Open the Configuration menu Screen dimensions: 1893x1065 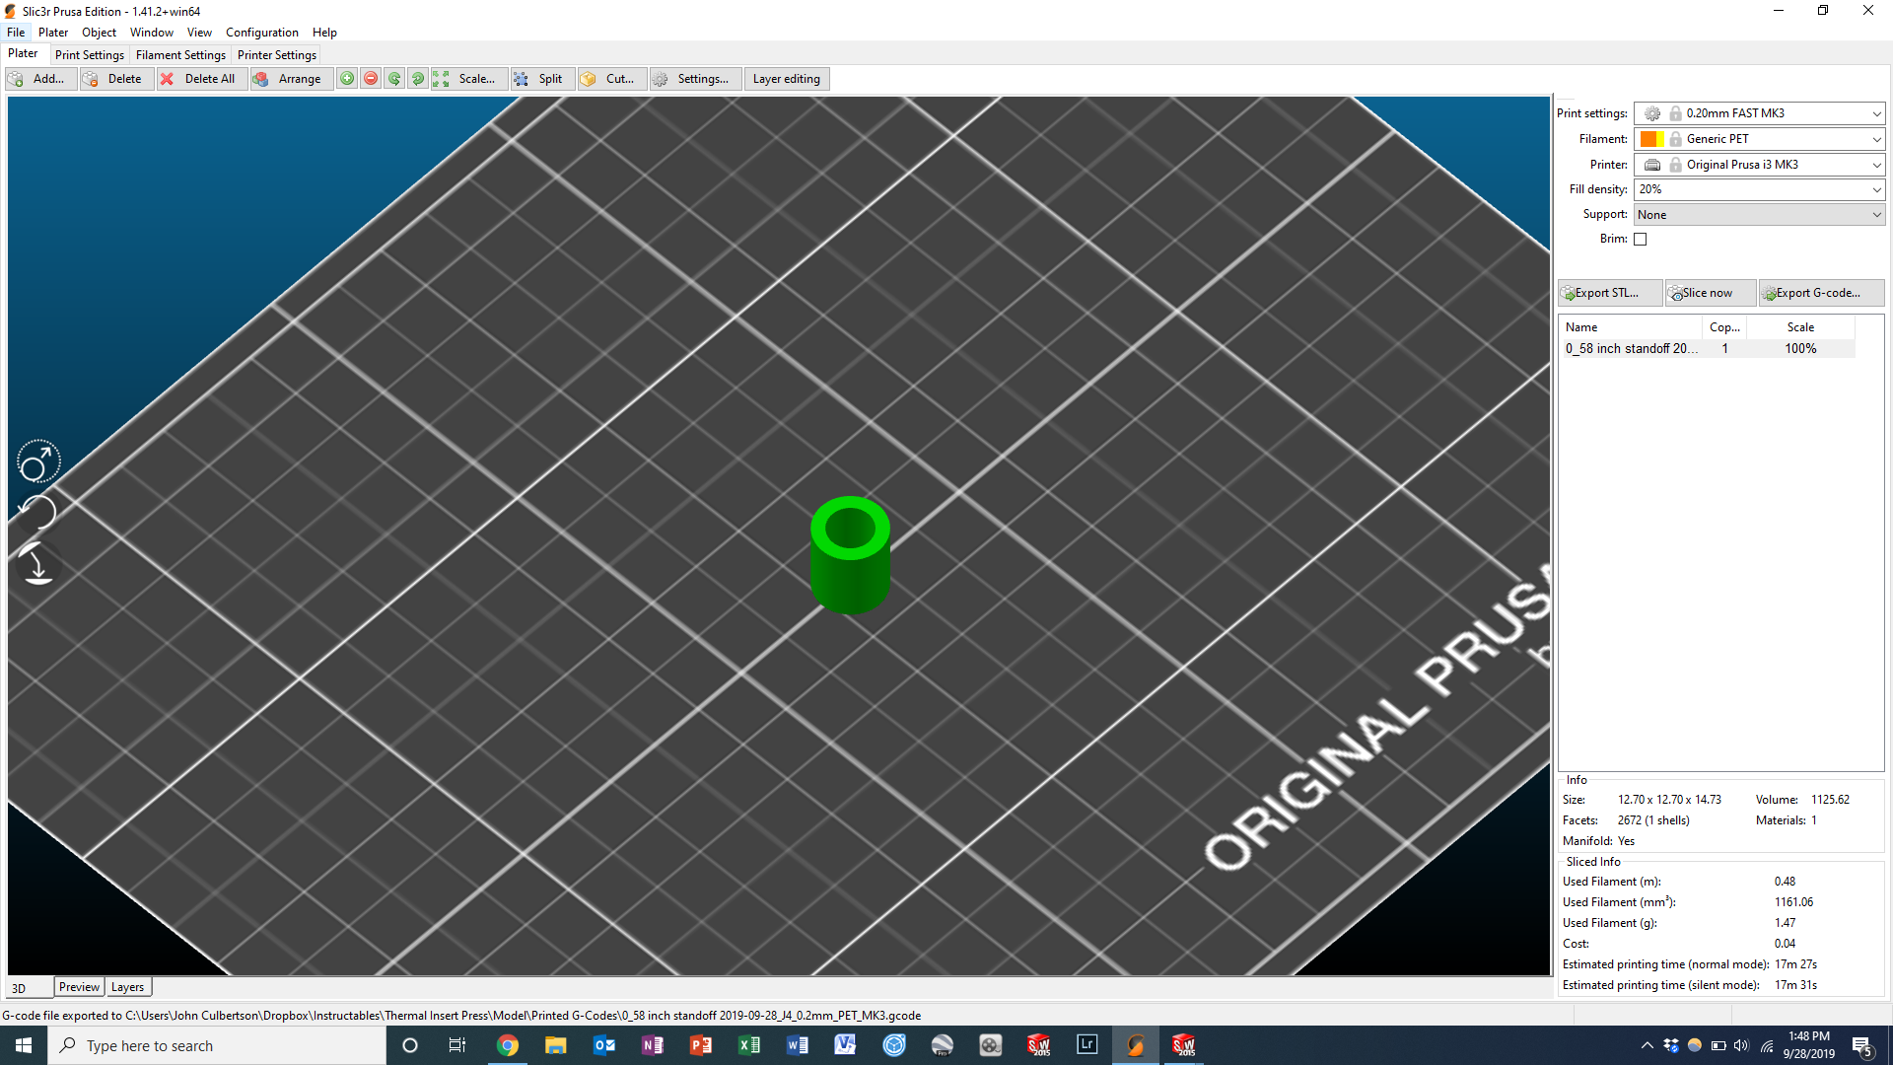tap(262, 33)
